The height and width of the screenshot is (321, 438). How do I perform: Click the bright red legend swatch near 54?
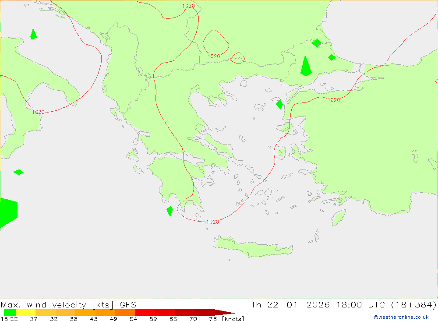pos(145,312)
